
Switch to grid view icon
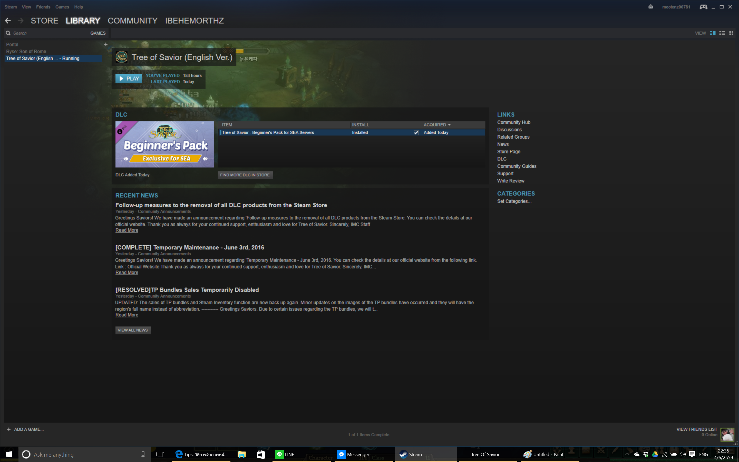pos(731,33)
